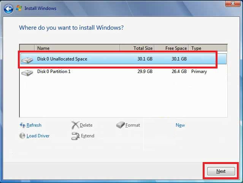The height and width of the screenshot is (183, 243).
Task: Create a partition with the New link
Action: [180, 125]
